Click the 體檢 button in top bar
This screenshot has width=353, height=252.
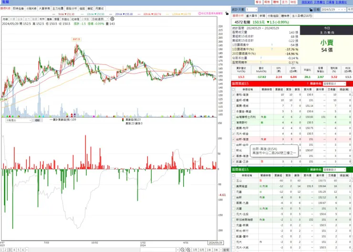(x=276, y=2)
